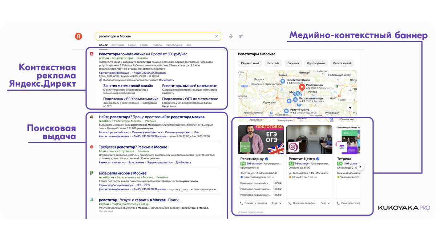Screen dimensions: 436x245
Task: Click 'Репетиторы математики' sitelink
Action: tap(147, 132)
